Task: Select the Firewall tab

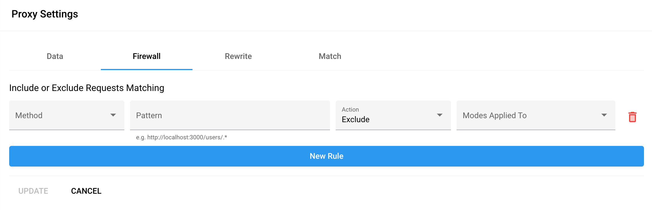Action: coord(146,56)
